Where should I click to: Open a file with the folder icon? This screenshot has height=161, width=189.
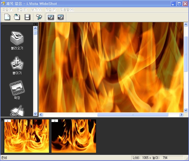[17, 17]
